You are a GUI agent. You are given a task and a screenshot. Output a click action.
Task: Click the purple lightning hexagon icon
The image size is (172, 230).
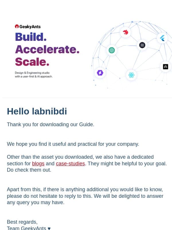(x=100, y=73)
